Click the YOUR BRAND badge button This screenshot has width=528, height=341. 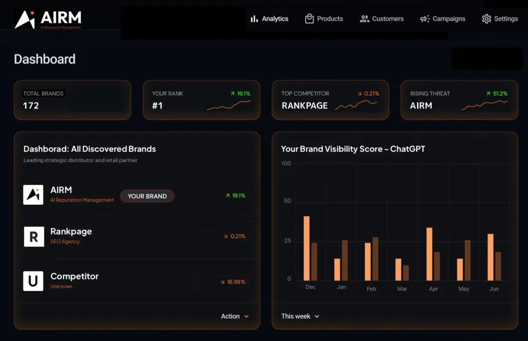[x=147, y=196]
